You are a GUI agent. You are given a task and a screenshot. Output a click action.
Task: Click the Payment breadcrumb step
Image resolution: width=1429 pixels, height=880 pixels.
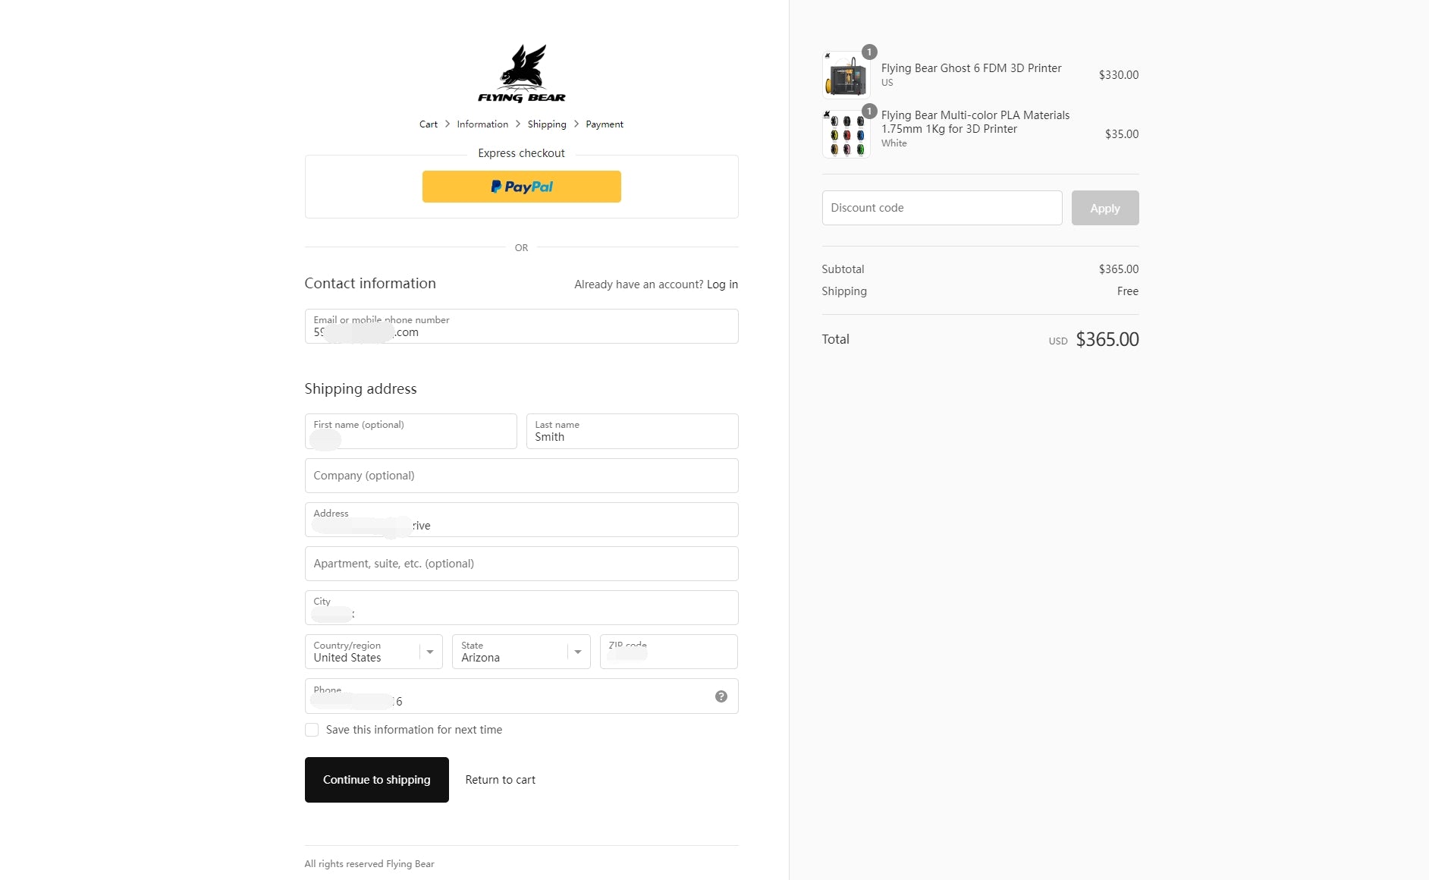tap(605, 124)
